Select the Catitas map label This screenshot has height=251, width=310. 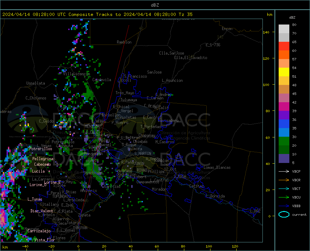pos(196,186)
